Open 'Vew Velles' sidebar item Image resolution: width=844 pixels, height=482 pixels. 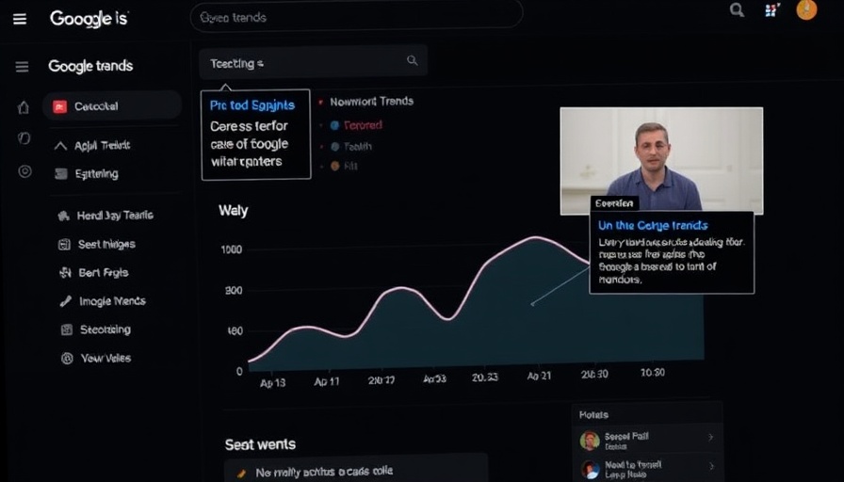pos(106,358)
